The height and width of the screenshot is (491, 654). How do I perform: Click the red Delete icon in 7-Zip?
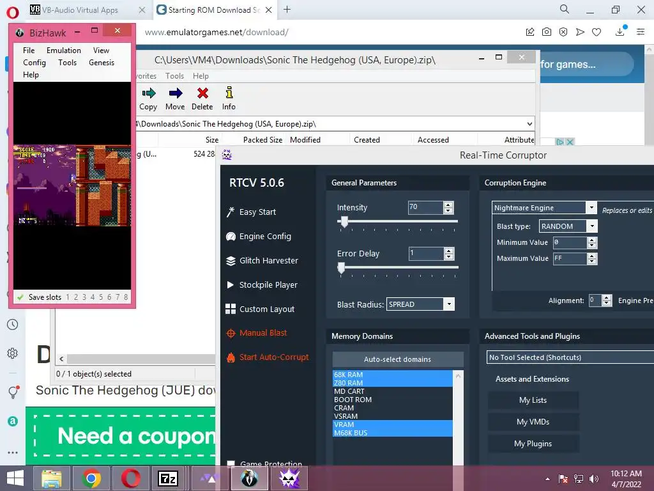click(x=202, y=93)
